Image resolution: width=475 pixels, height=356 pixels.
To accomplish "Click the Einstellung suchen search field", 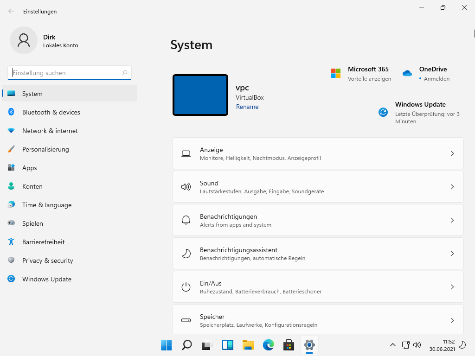I will 65,73.
